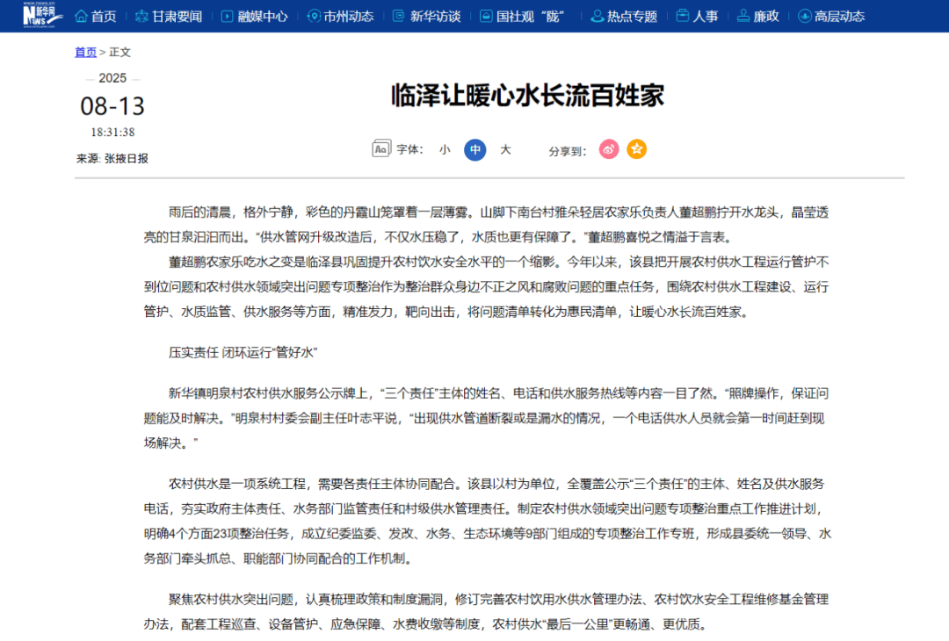
Task: Click the article title 临泽让暖心水长流百姓家
Action: pos(527,96)
